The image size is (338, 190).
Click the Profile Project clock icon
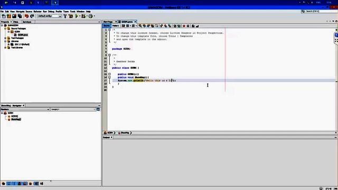90,16
